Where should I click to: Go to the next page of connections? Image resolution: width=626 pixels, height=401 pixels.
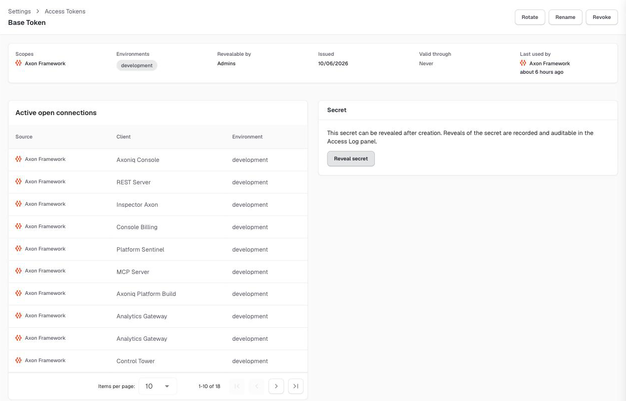276,386
